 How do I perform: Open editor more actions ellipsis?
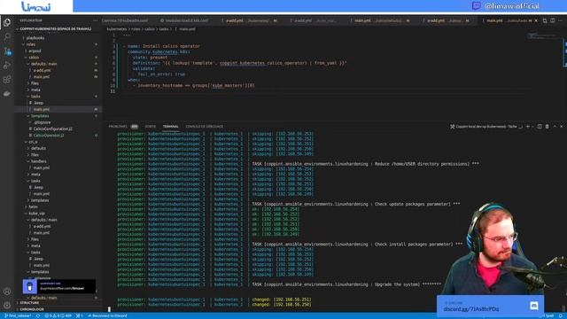click(x=560, y=20)
